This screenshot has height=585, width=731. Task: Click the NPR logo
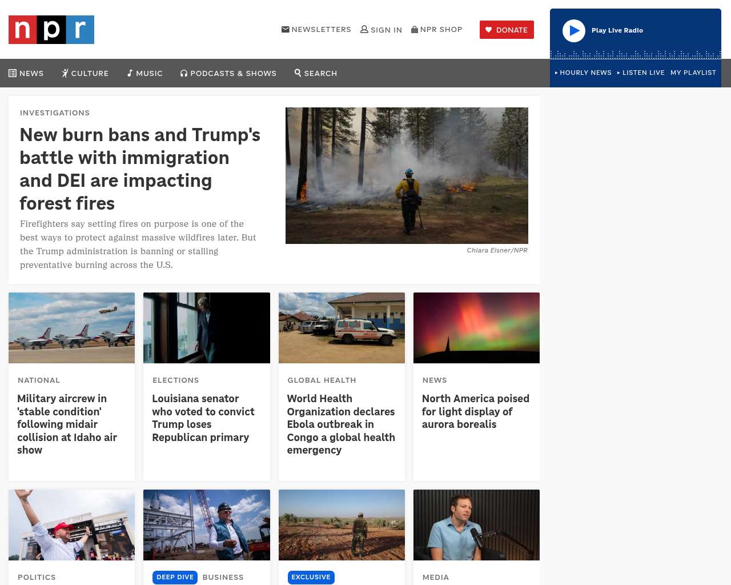coord(51,30)
